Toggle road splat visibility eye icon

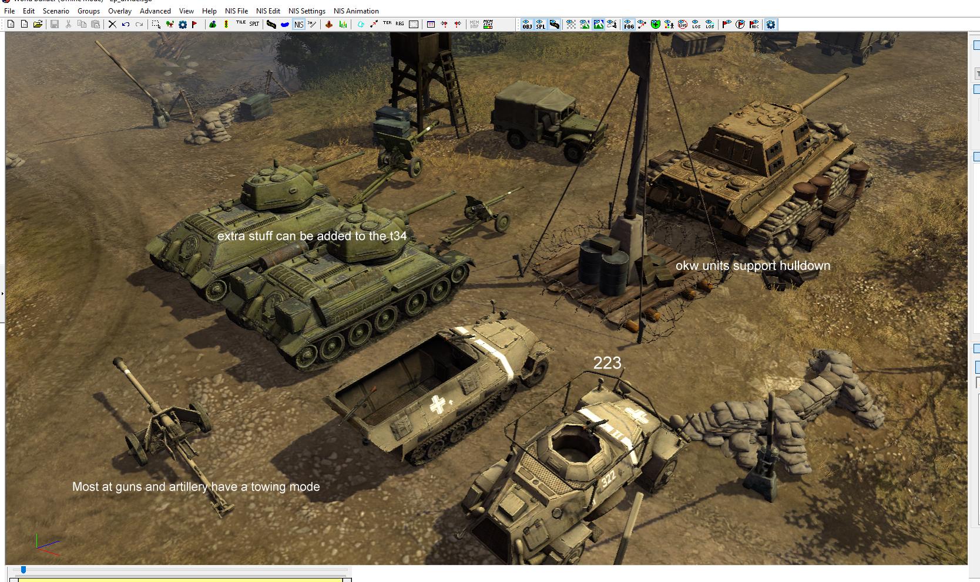(x=554, y=24)
